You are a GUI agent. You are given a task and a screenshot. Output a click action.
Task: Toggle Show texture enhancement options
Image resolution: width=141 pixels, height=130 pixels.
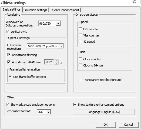click(75, 104)
